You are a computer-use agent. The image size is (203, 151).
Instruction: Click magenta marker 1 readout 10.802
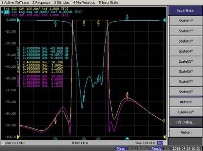click(57, 76)
